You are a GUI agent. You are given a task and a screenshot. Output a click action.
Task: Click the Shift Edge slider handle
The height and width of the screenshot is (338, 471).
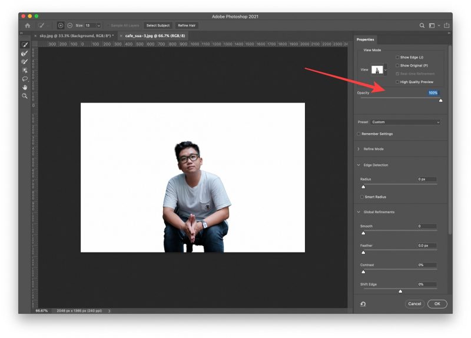[x=400, y=291]
